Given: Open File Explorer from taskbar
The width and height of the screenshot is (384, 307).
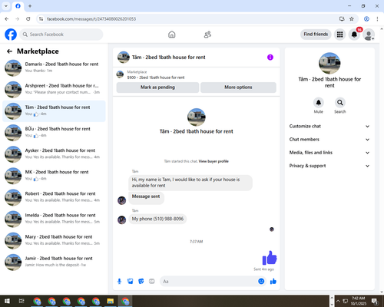Looking at the screenshot, I should [111, 301].
